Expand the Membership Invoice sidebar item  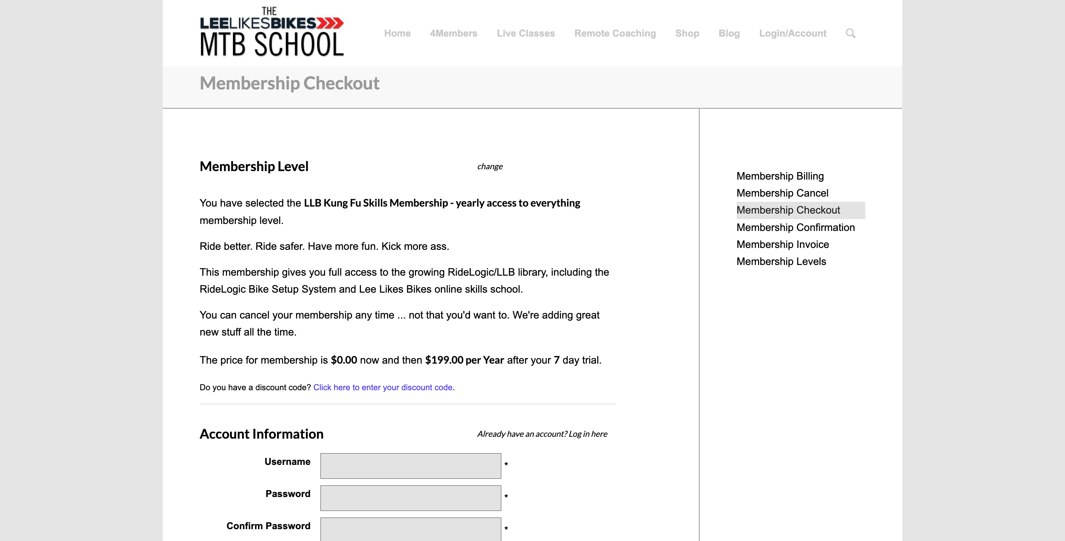783,244
